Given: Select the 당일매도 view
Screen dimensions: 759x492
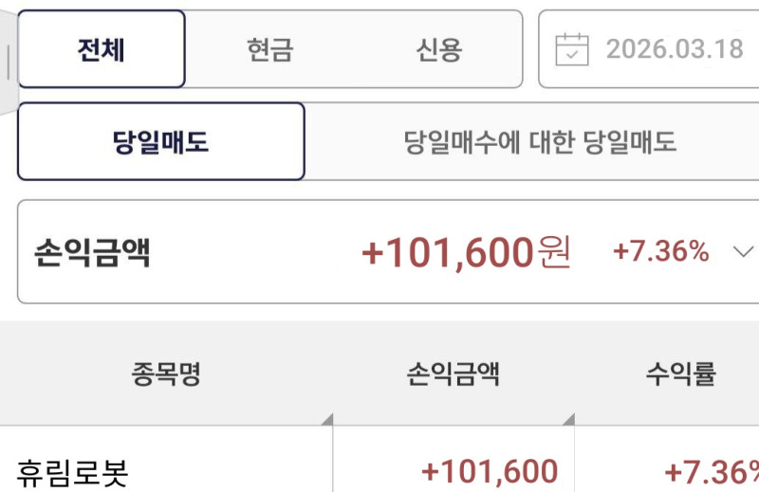Looking at the screenshot, I should click(161, 142).
